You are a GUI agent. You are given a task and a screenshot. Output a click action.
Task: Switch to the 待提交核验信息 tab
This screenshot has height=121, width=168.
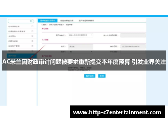(67, 20)
